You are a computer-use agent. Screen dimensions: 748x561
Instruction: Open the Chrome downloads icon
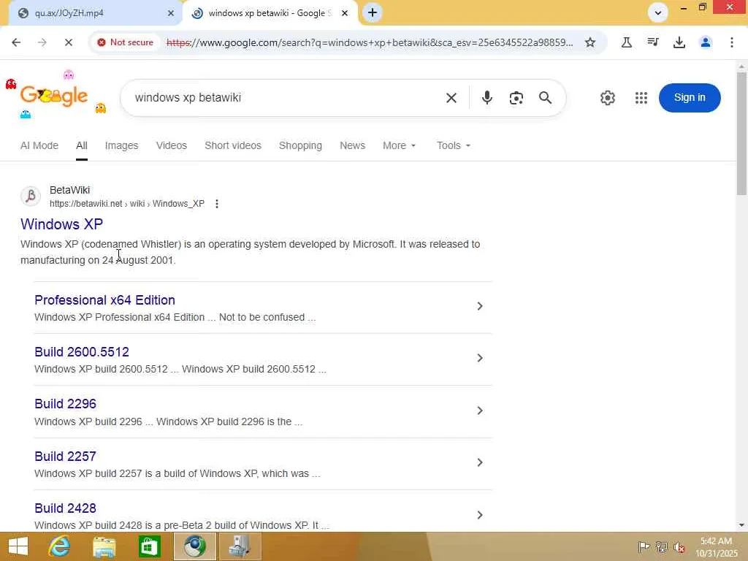tap(679, 42)
